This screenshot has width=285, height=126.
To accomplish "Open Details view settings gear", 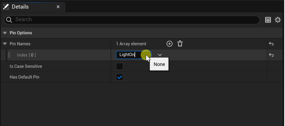I will (x=278, y=20).
